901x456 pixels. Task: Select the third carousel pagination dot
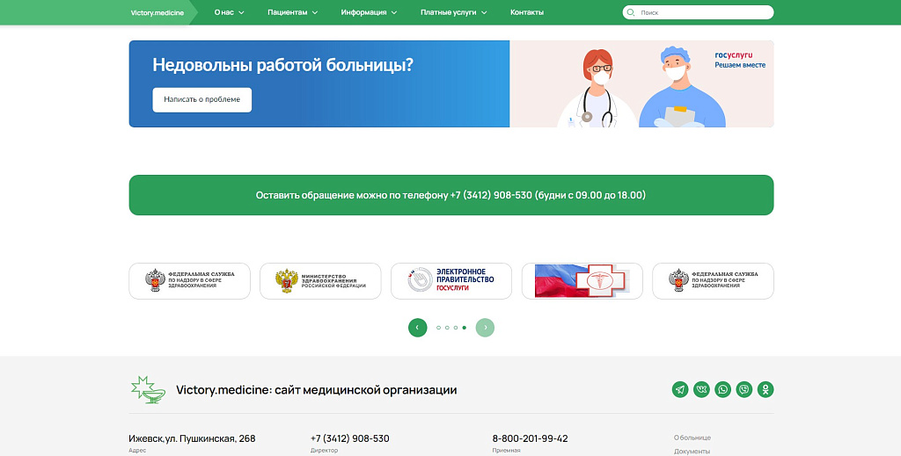456,328
